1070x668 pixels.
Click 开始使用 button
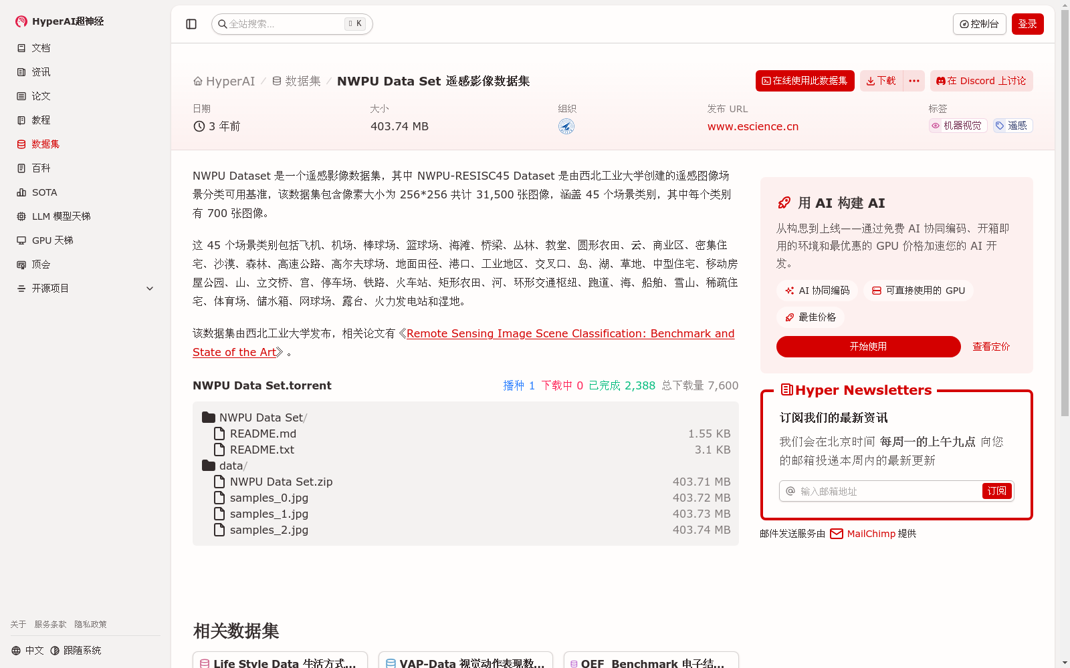pyautogui.click(x=868, y=347)
